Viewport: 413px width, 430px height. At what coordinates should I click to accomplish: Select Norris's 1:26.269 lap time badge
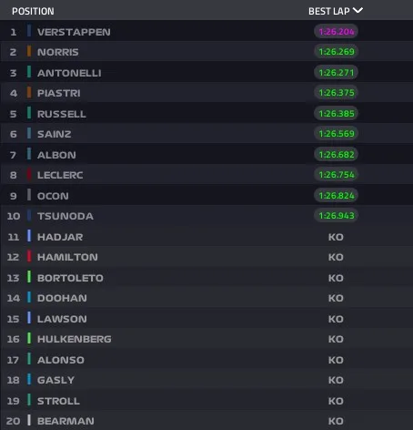[x=337, y=52]
